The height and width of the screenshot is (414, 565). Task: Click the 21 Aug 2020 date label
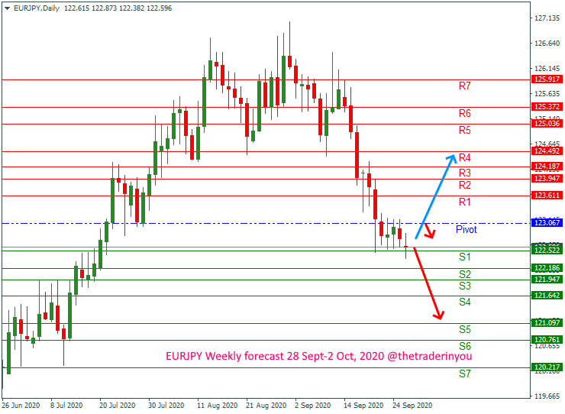click(x=266, y=406)
